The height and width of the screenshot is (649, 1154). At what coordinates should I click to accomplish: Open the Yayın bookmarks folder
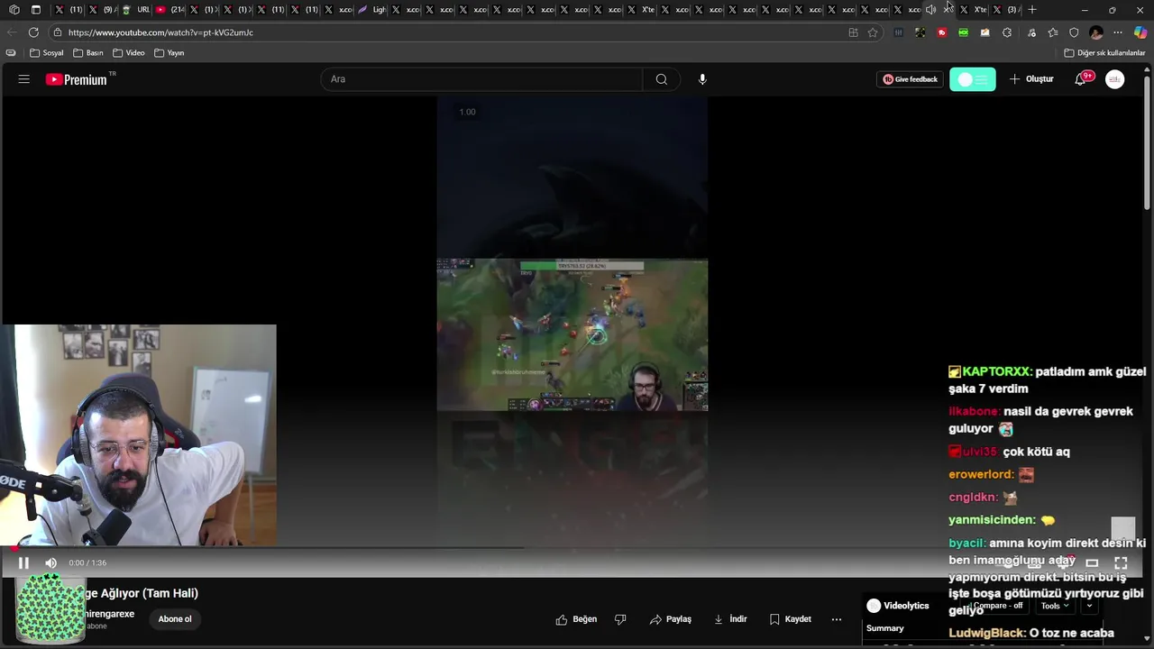(x=169, y=53)
